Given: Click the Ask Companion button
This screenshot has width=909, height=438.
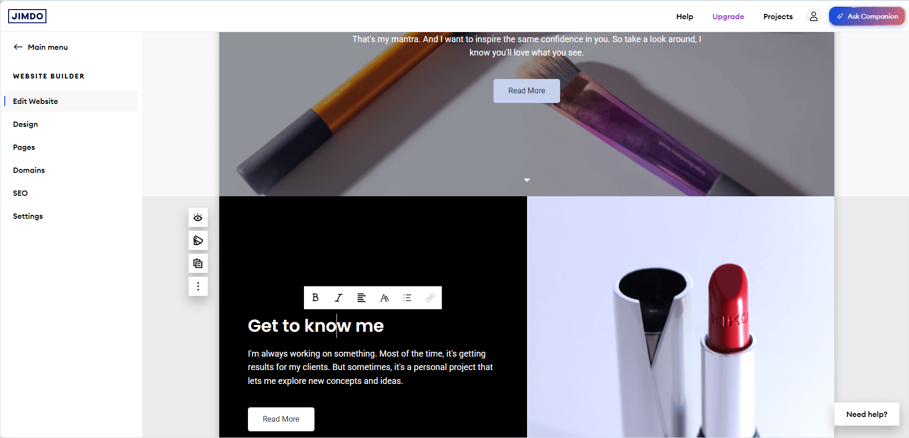Looking at the screenshot, I should 867,16.
